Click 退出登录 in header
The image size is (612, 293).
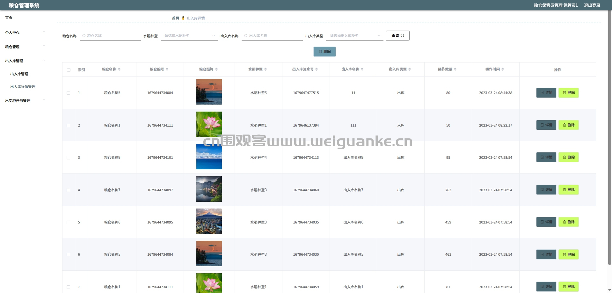coord(592,5)
